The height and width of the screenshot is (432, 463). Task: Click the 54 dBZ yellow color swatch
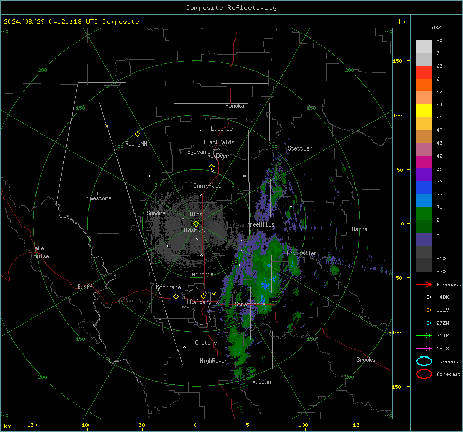(x=424, y=111)
